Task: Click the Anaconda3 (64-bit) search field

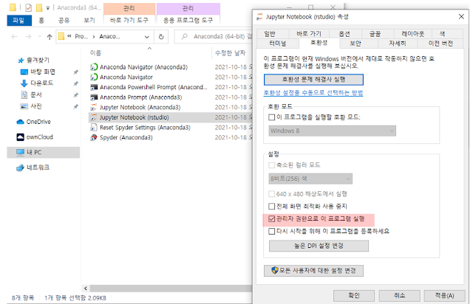Action: click(x=214, y=36)
